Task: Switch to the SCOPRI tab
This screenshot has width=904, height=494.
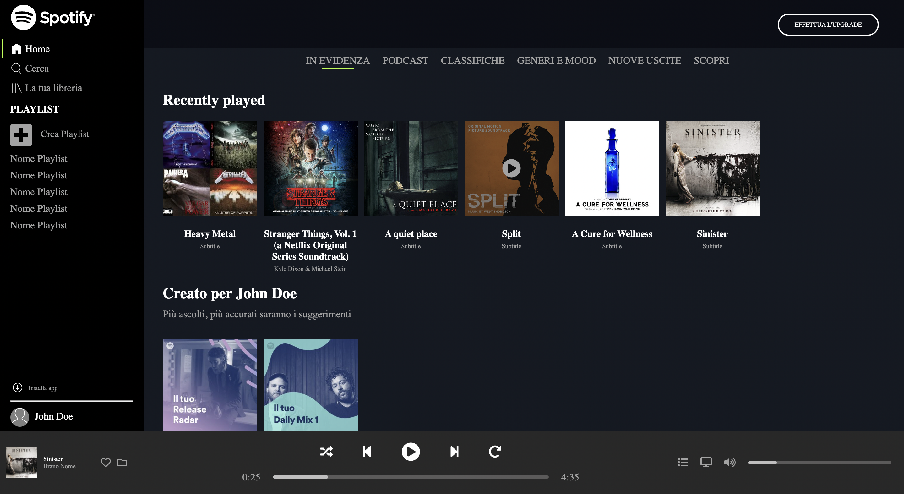Action: coord(711,60)
